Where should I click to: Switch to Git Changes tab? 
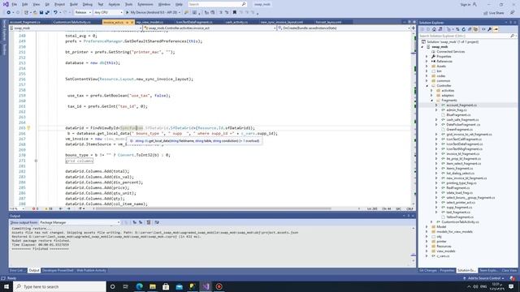(x=427, y=270)
